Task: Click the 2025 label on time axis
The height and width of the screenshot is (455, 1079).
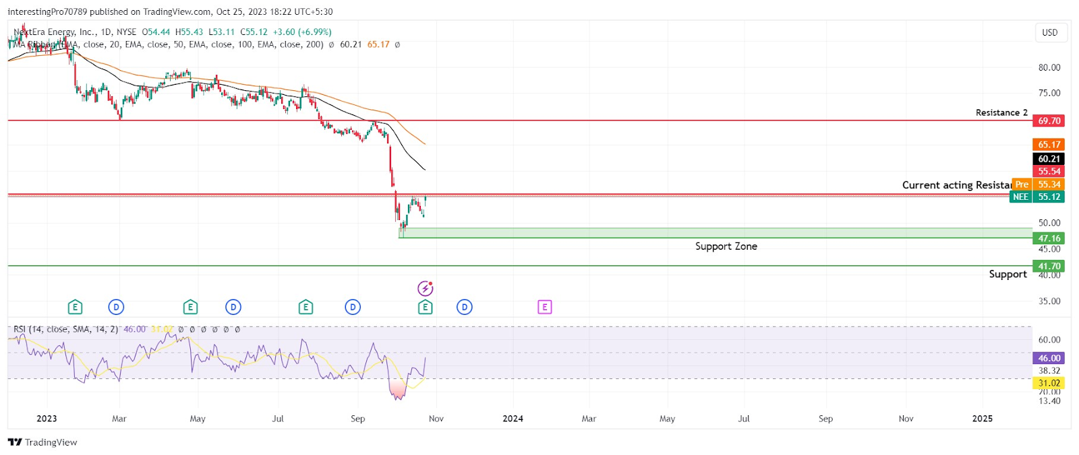Action: [982, 419]
